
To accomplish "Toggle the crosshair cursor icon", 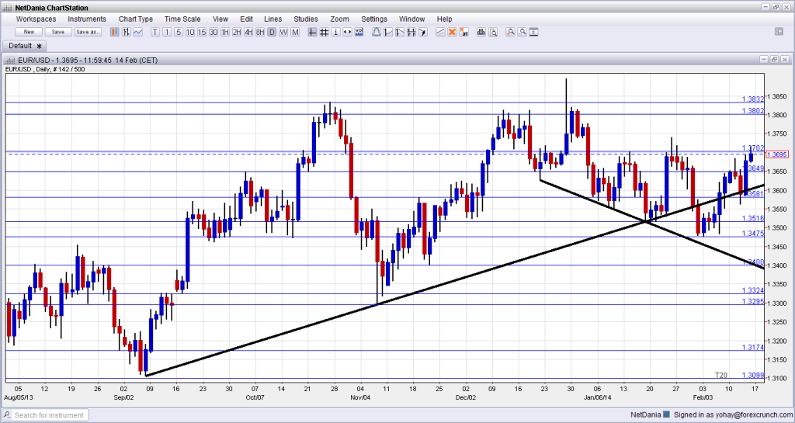I will tap(312, 32).
